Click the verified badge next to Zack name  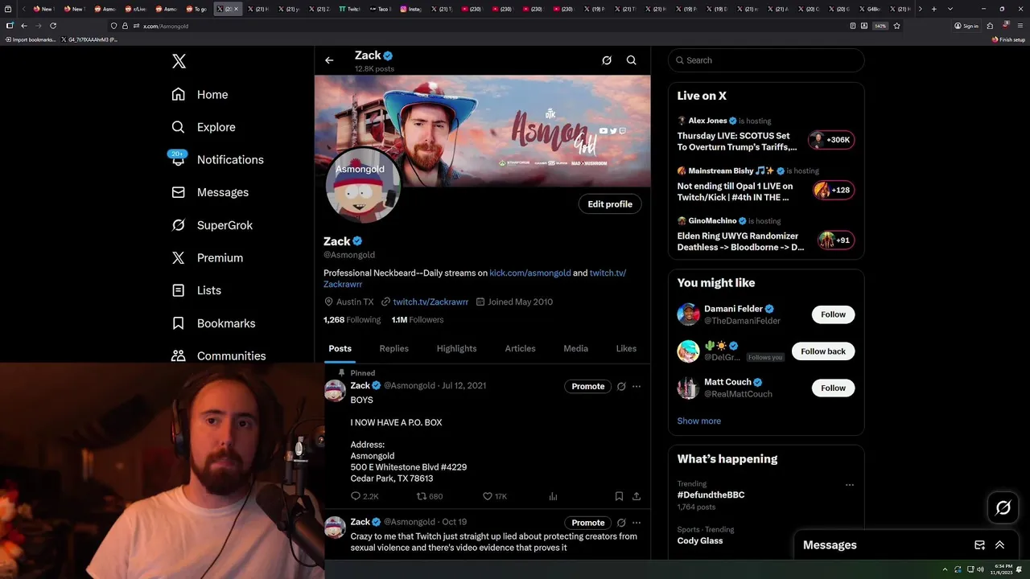(x=357, y=241)
